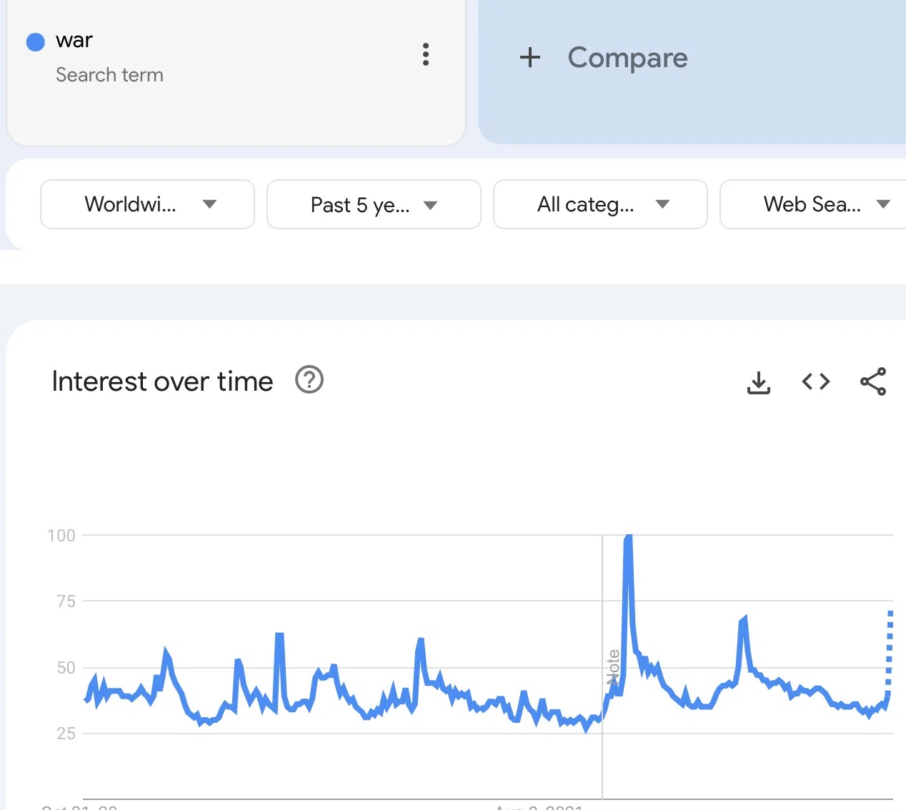The height and width of the screenshot is (810, 906).
Task: Open help for Interest over time
Action: (x=309, y=380)
